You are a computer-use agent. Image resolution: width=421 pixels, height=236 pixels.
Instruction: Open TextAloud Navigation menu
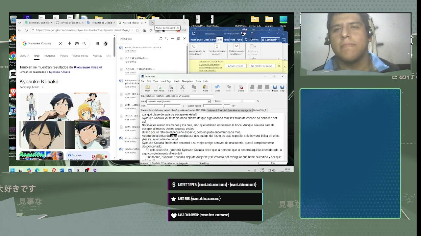187,81
